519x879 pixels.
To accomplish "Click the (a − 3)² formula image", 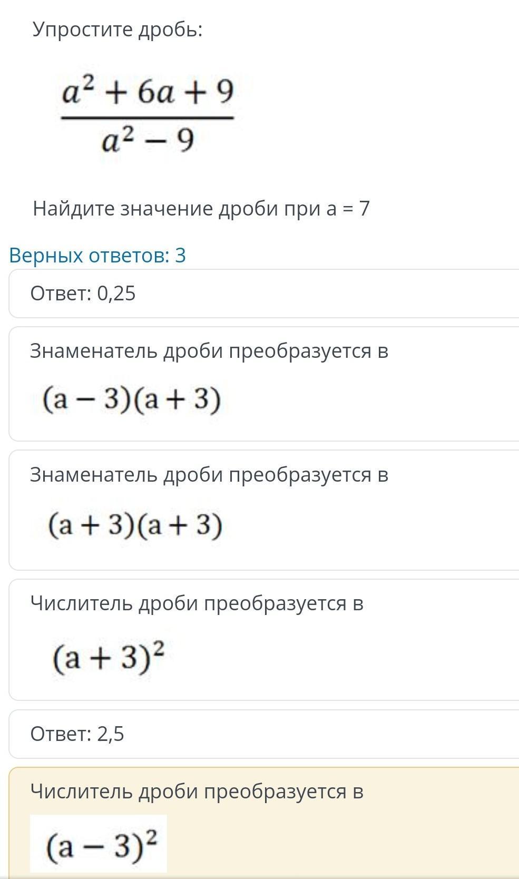I will click(99, 844).
